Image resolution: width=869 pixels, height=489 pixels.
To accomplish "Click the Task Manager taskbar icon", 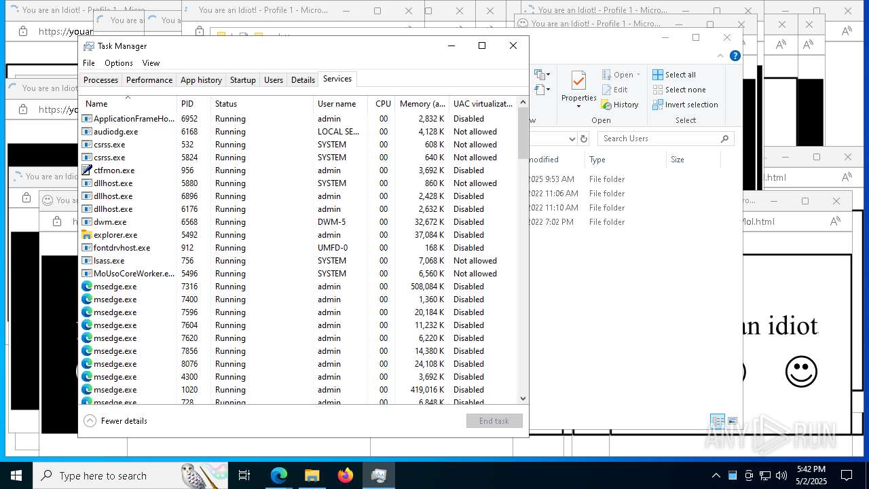I will (379, 475).
